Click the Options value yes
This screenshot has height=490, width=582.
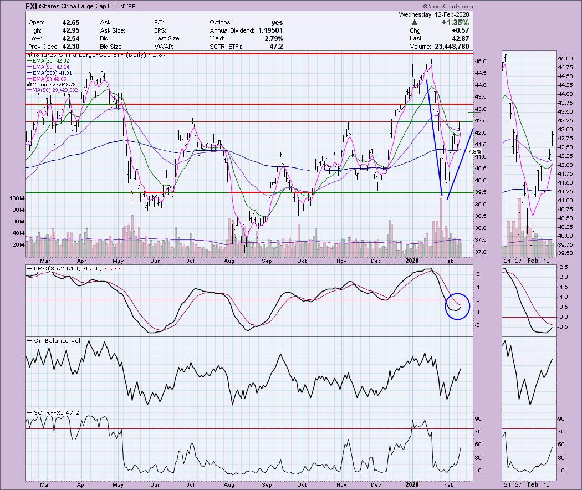tap(277, 22)
